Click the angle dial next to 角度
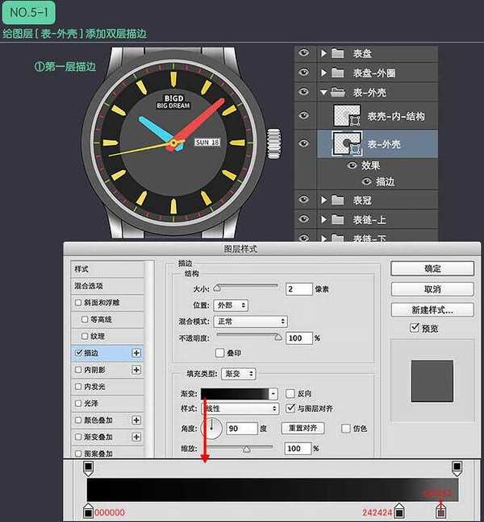Viewport: 484px width, 522px height. click(x=211, y=429)
